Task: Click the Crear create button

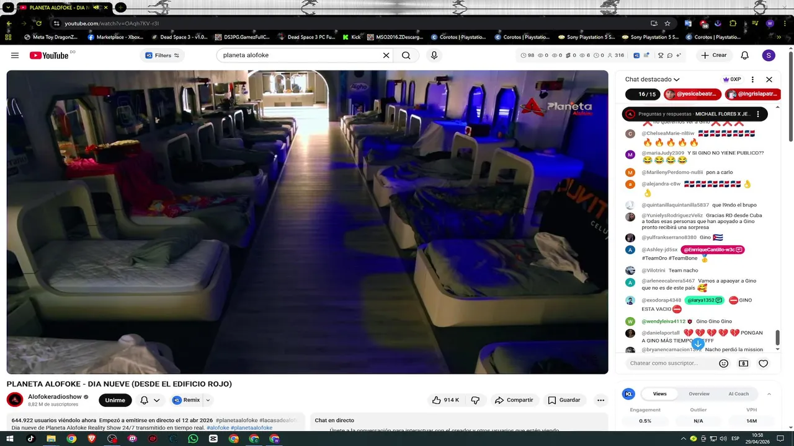Action: tap(713, 55)
